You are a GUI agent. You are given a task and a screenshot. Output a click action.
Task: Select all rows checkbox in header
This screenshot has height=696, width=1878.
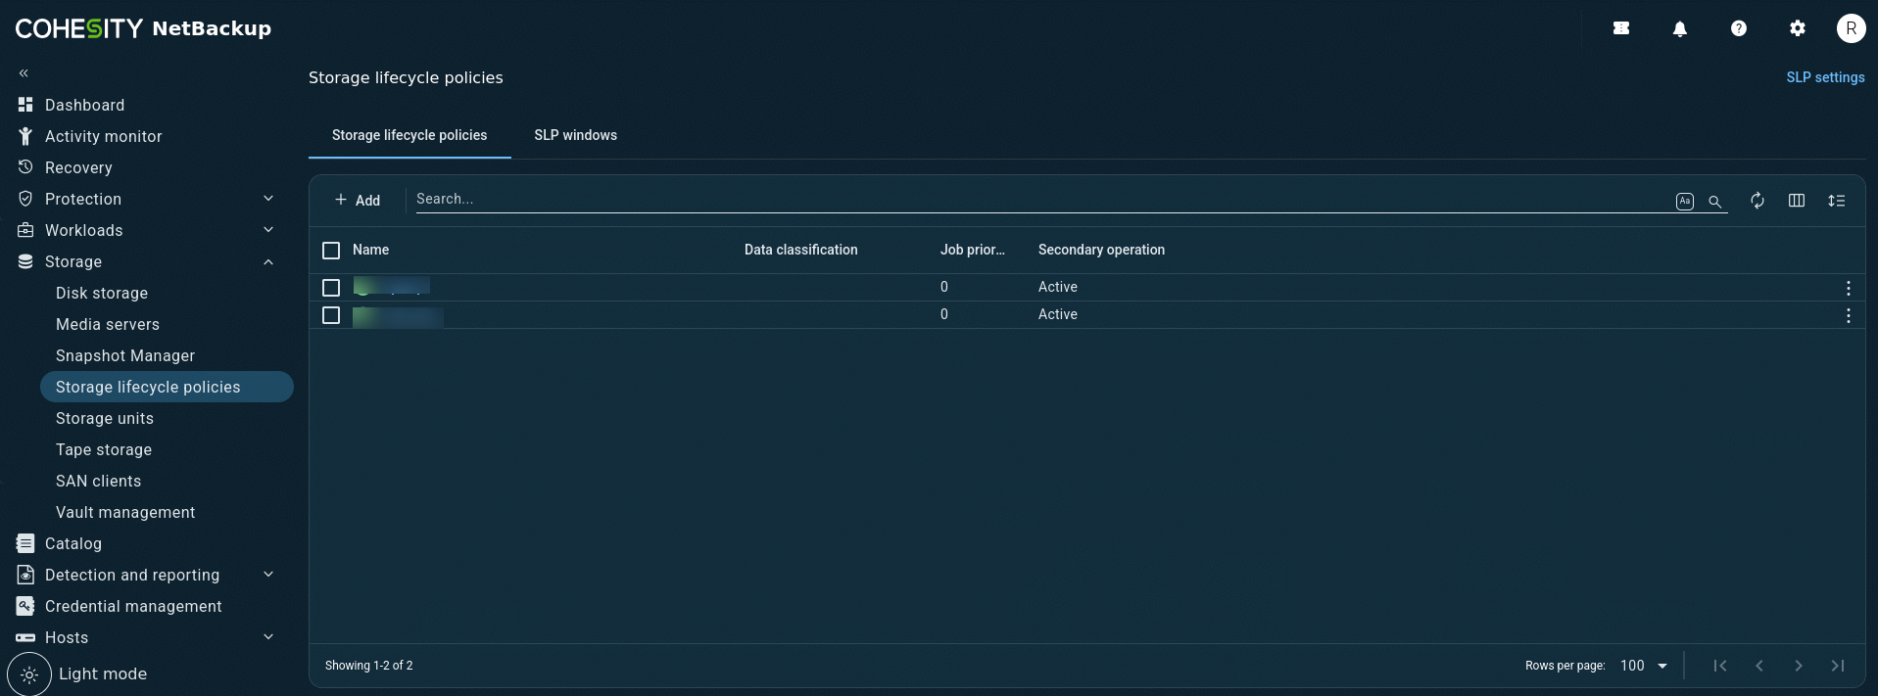(x=331, y=251)
